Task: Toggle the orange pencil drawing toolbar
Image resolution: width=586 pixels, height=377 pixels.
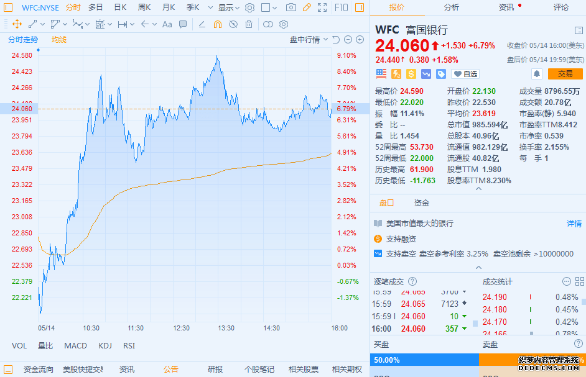Action: pos(307,7)
